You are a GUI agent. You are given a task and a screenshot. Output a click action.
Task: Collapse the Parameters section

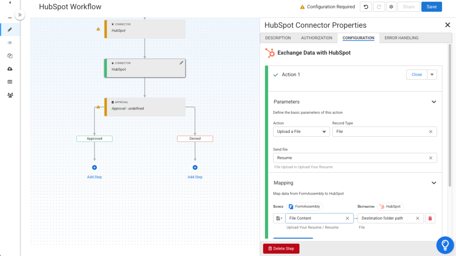click(x=434, y=102)
